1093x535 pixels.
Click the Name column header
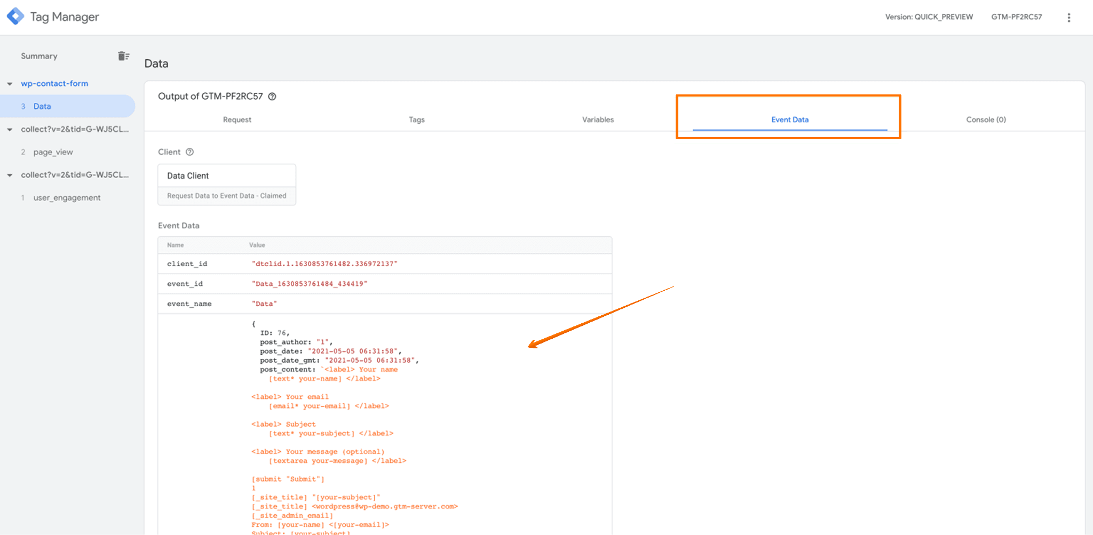(x=175, y=245)
